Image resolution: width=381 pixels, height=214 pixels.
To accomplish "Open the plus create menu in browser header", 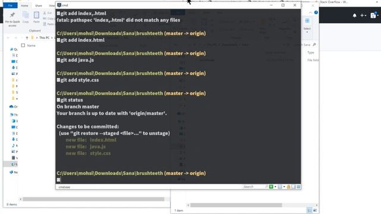I will 363,15.
